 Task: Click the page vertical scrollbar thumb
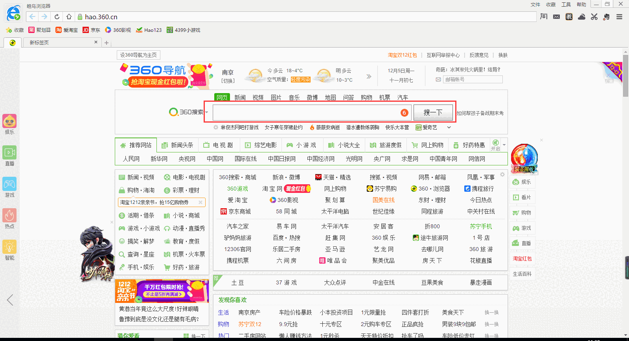click(625, 75)
